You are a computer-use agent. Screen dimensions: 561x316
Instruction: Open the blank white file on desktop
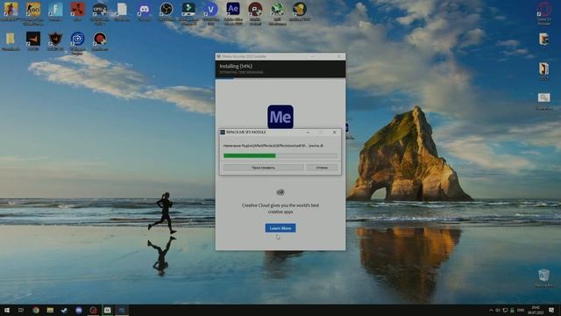point(122,10)
